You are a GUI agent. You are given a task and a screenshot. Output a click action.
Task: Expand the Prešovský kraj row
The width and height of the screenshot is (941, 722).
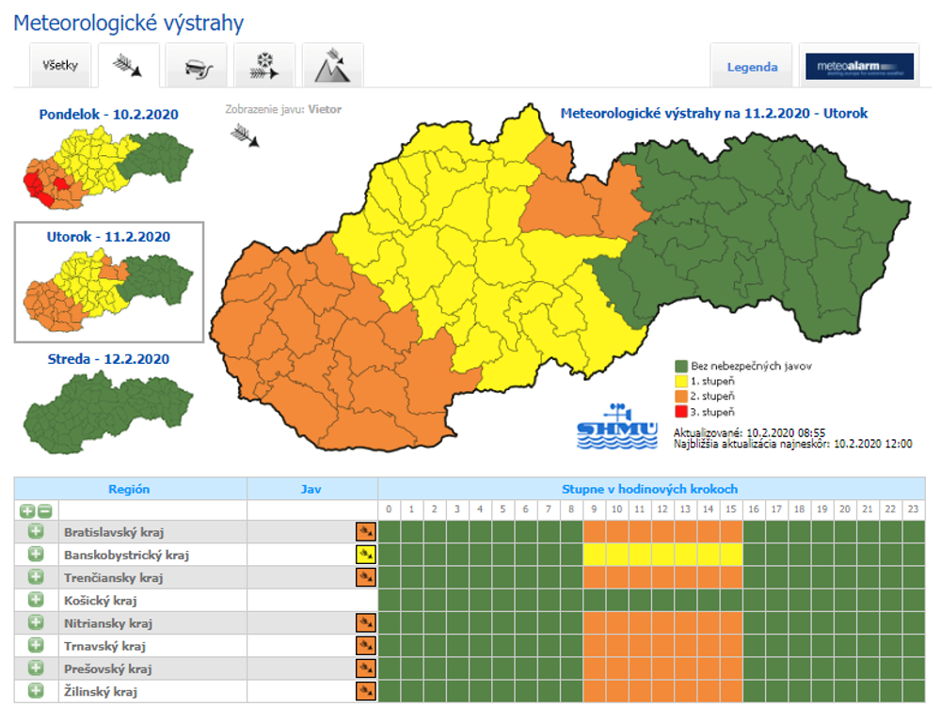coord(36,668)
